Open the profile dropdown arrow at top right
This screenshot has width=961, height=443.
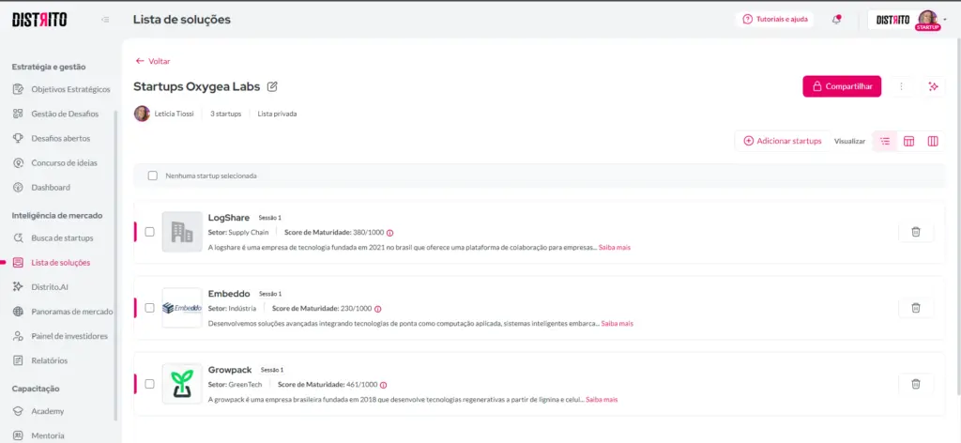click(945, 20)
